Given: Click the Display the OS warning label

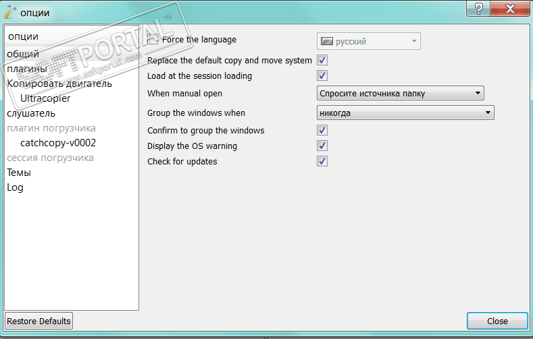Looking at the screenshot, I should pyautogui.click(x=192, y=146).
